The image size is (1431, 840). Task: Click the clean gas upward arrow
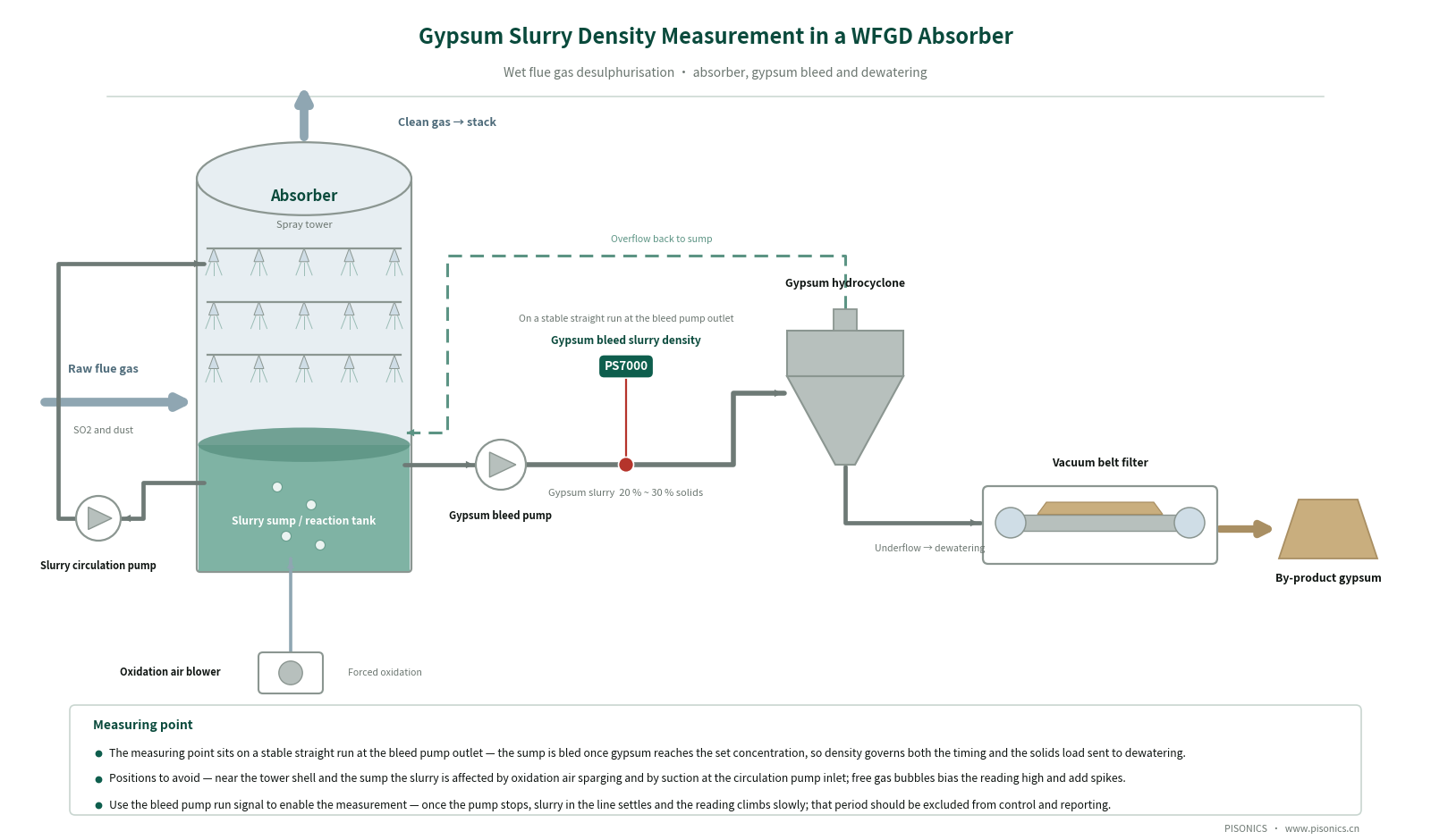point(304,115)
